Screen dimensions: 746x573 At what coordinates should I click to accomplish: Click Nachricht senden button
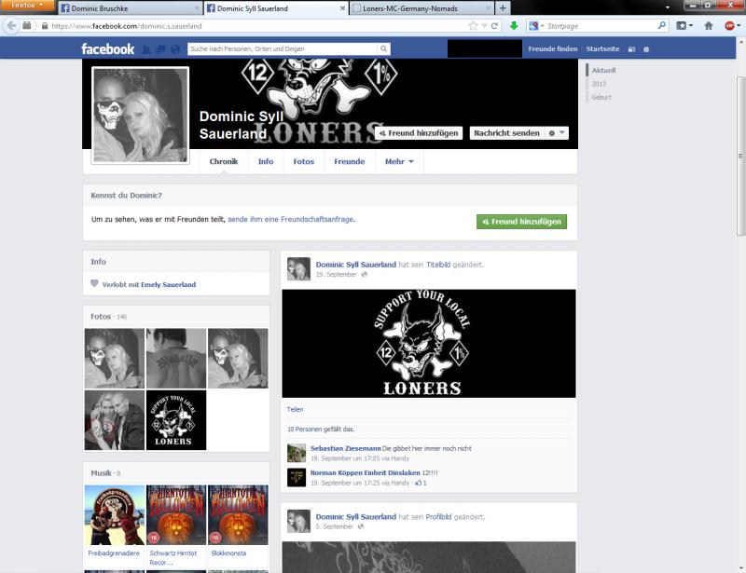tap(506, 133)
